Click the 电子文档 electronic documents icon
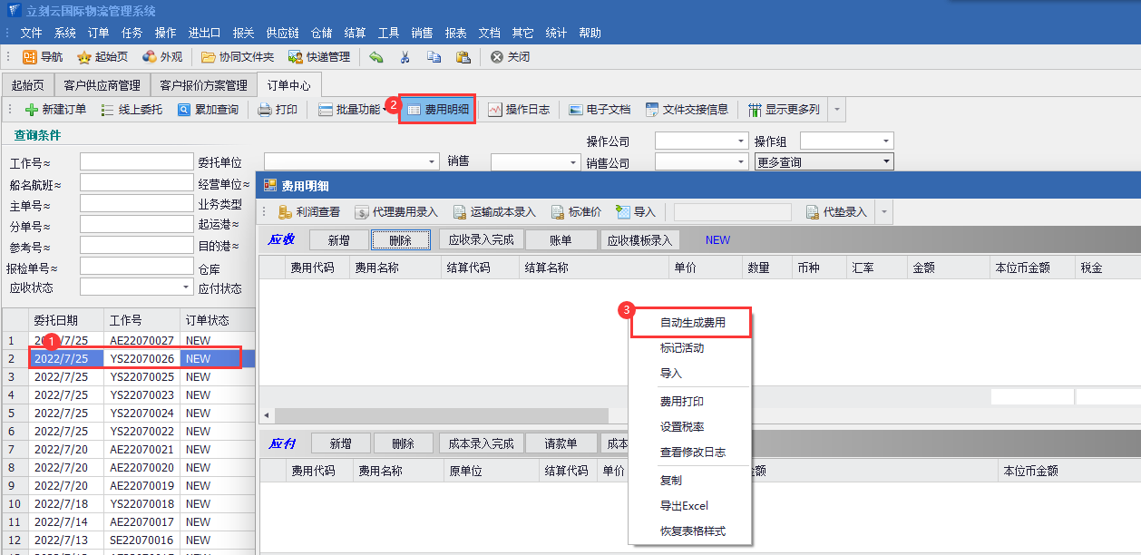Image resolution: width=1141 pixels, height=555 pixels. tap(575, 110)
